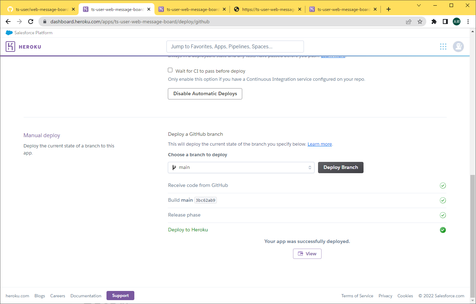Viewport: 476px width, 304px height.
Task: Open the Terms of Service link
Action: pyautogui.click(x=357, y=296)
